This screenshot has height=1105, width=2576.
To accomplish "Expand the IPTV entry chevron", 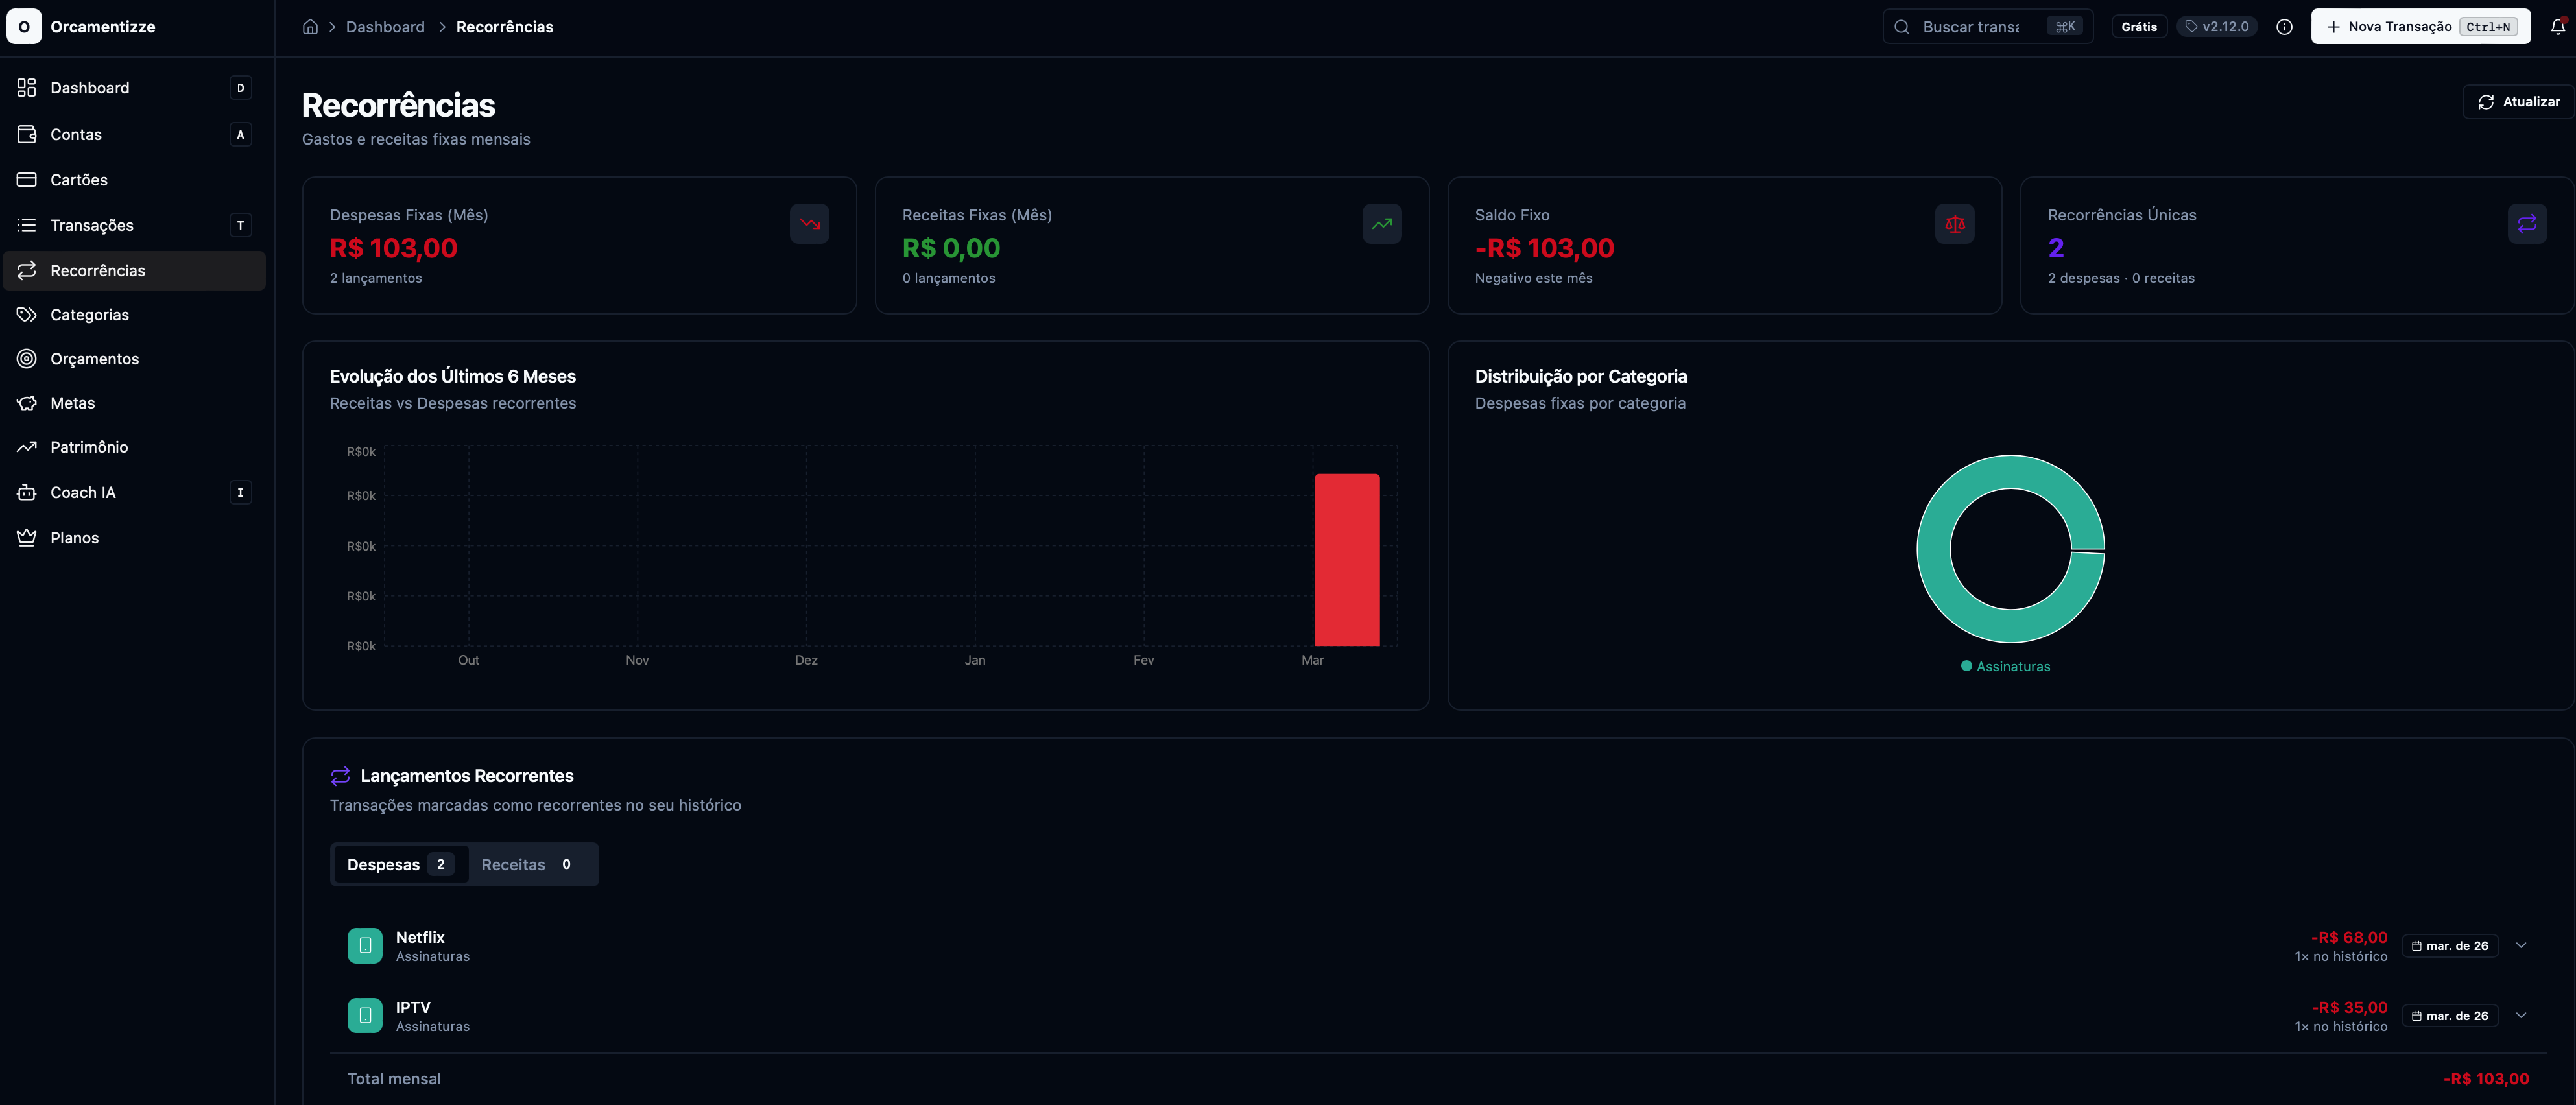I will 2521,1016.
